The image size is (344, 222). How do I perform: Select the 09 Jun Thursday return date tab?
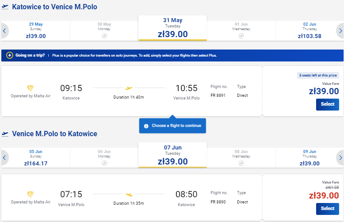[309, 158]
